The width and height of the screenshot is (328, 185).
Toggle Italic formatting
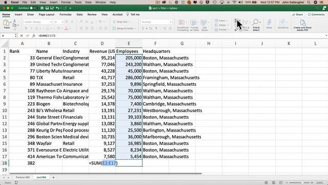pyautogui.click(x=31, y=28)
